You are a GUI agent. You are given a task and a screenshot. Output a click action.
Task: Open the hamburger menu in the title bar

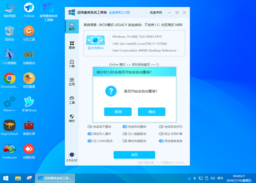(177, 12)
